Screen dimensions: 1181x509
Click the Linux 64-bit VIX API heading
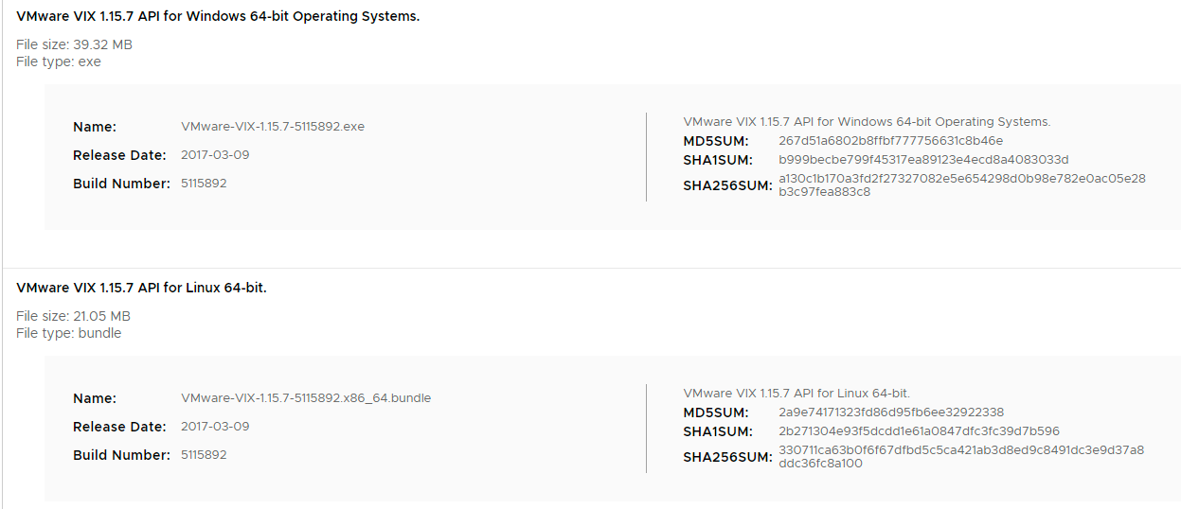[x=141, y=288]
